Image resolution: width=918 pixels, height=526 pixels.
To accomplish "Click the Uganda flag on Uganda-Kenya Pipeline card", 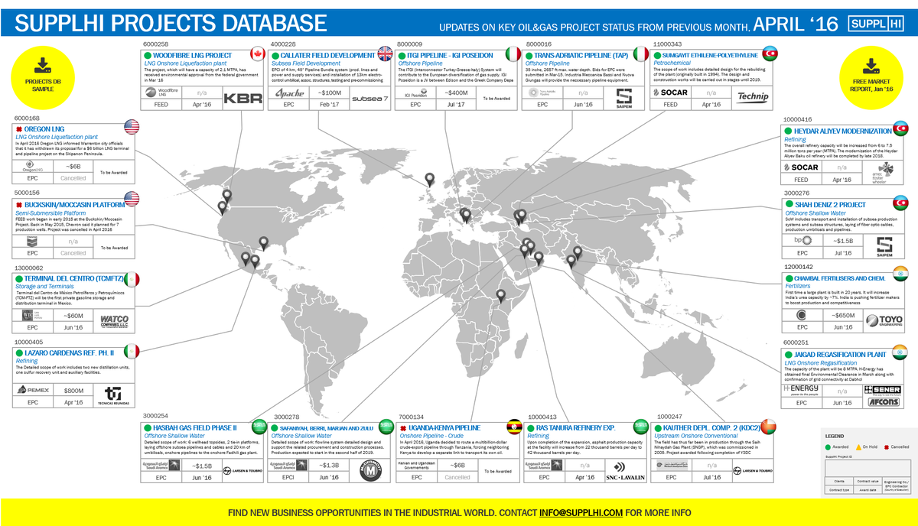I will [x=515, y=427].
